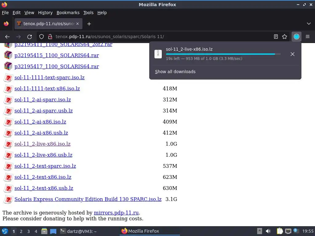Click the icon beside Solaris Express Community Edition
Image resolution: width=315 pixels, height=236 pixels.
(x=8, y=199)
